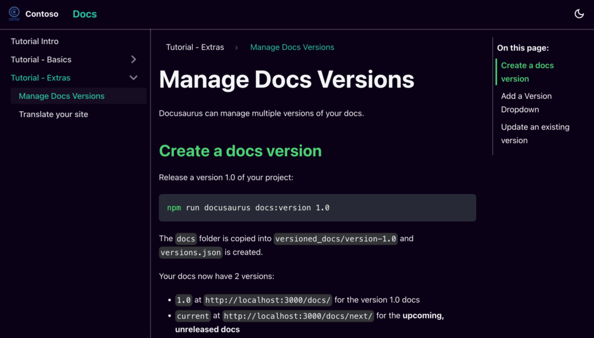Viewport: 594px width, 338px height.
Task: Go to Translate your site page
Action: [53, 114]
